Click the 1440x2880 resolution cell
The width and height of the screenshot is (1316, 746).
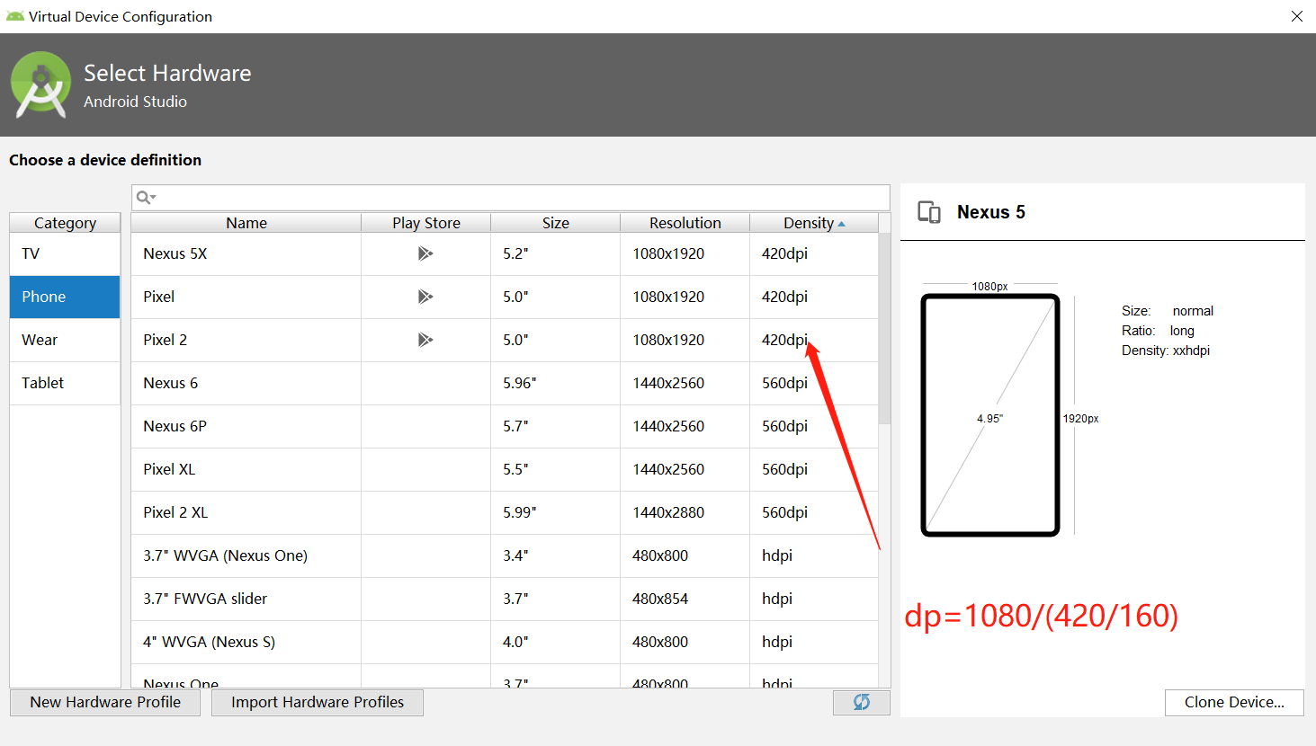685,512
